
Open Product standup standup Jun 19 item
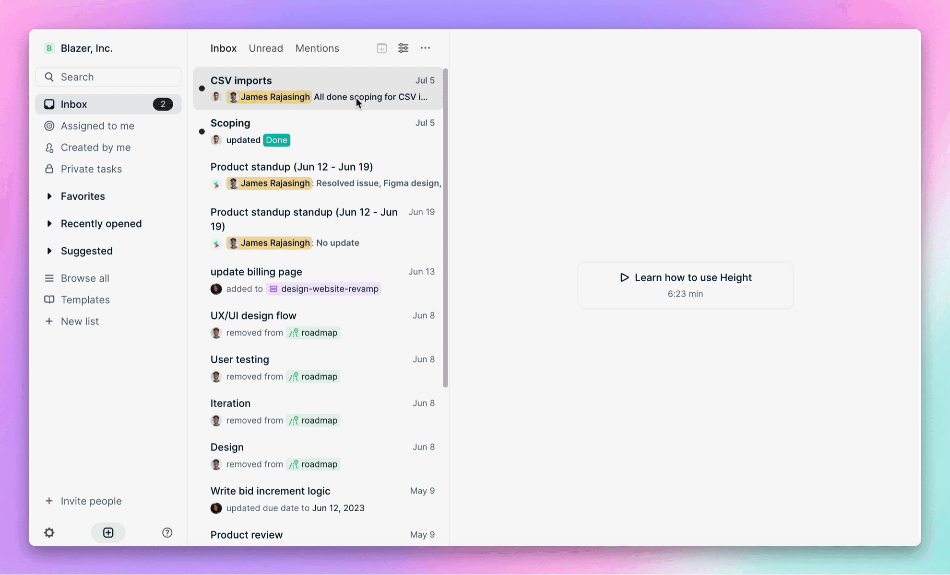[x=318, y=228]
